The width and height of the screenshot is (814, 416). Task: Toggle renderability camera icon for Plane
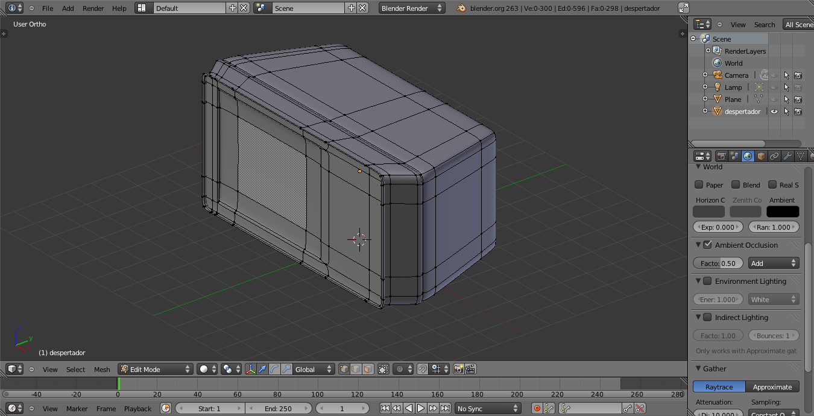[798, 99]
